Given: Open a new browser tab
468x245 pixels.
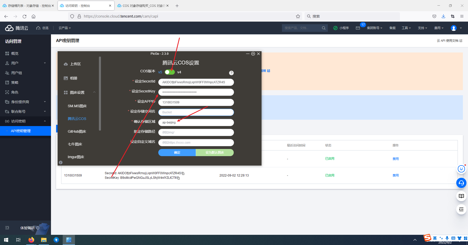Looking at the screenshot, I should [x=177, y=6].
